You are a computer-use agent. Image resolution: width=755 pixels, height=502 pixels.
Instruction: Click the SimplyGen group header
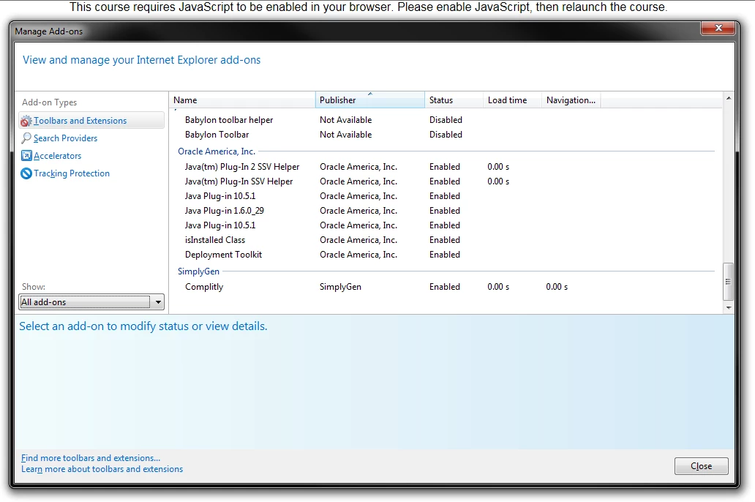pyautogui.click(x=198, y=271)
